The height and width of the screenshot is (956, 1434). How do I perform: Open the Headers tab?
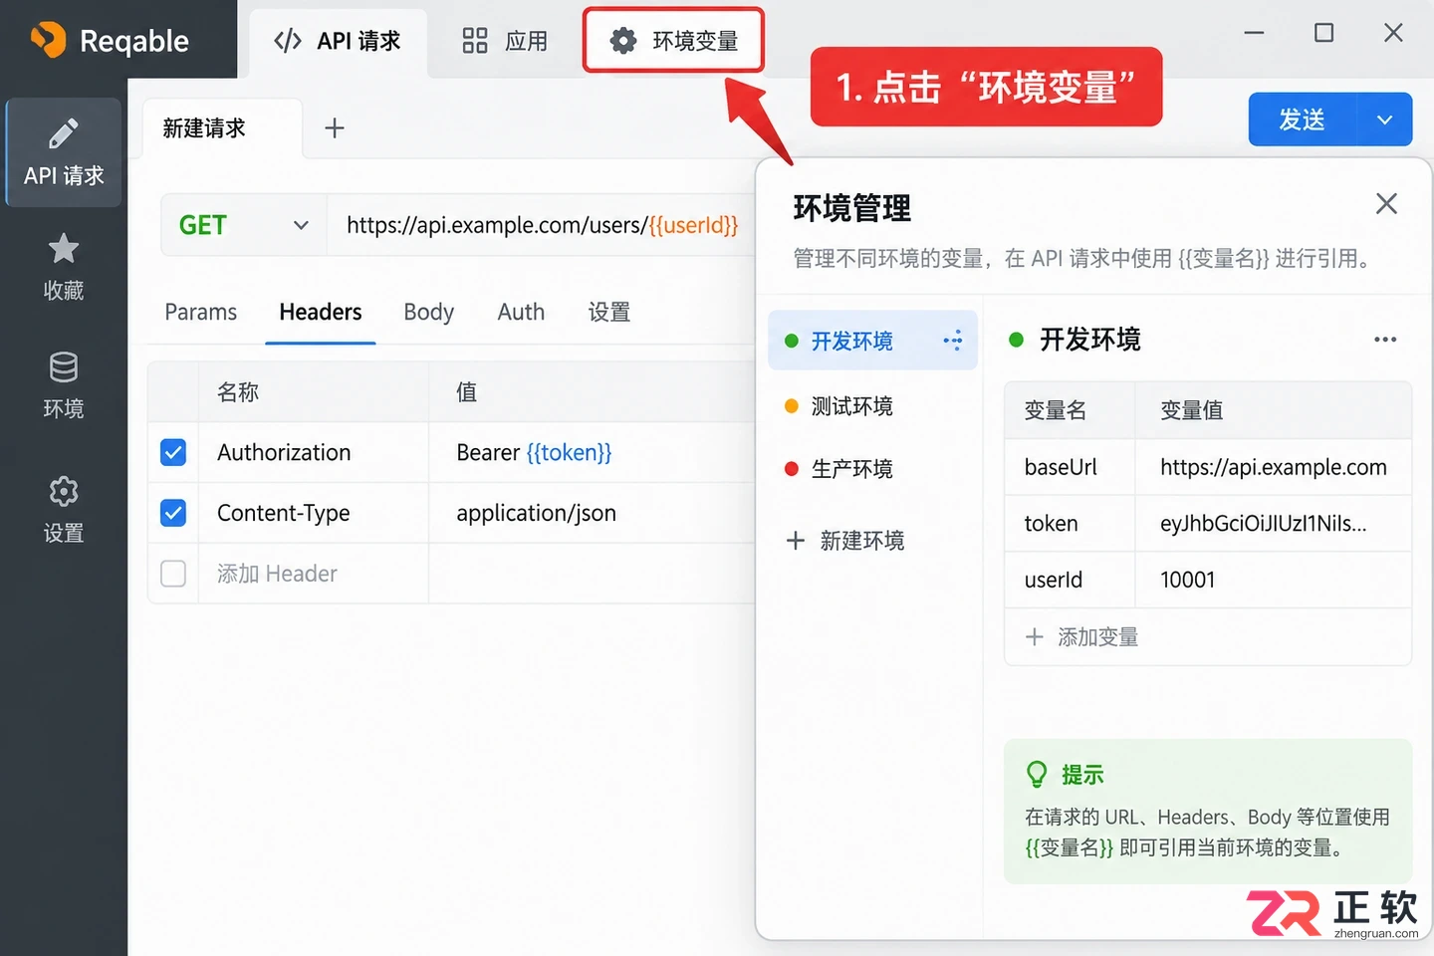321,313
